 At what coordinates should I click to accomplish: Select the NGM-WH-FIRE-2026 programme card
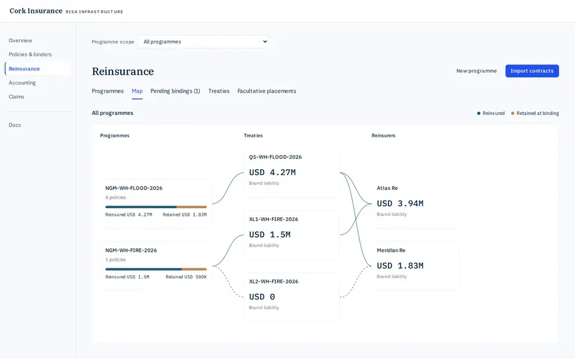point(157,266)
